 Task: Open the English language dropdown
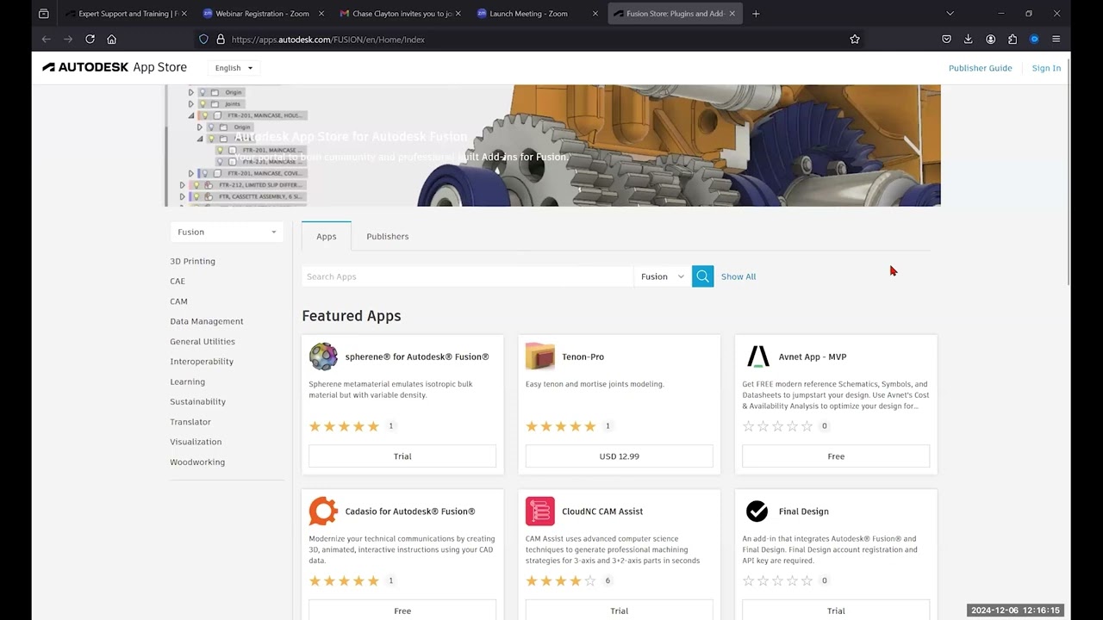click(x=234, y=68)
